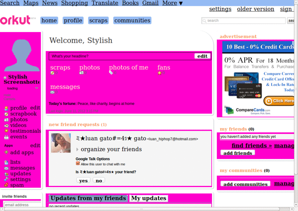Image resolution: width=298 pixels, height=211 pixels.
Task: Toggle Allow this user to chat checkbox
Action: (x=78, y=163)
